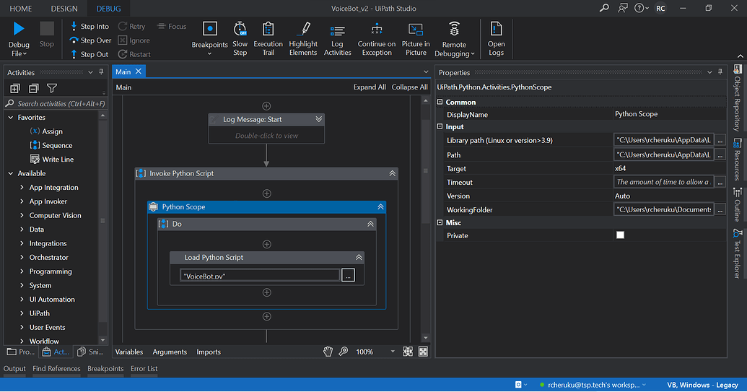
Task: Open the Variables panel tab
Action: coord(129,352)
